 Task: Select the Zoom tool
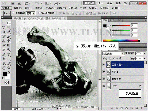point(9,68)
